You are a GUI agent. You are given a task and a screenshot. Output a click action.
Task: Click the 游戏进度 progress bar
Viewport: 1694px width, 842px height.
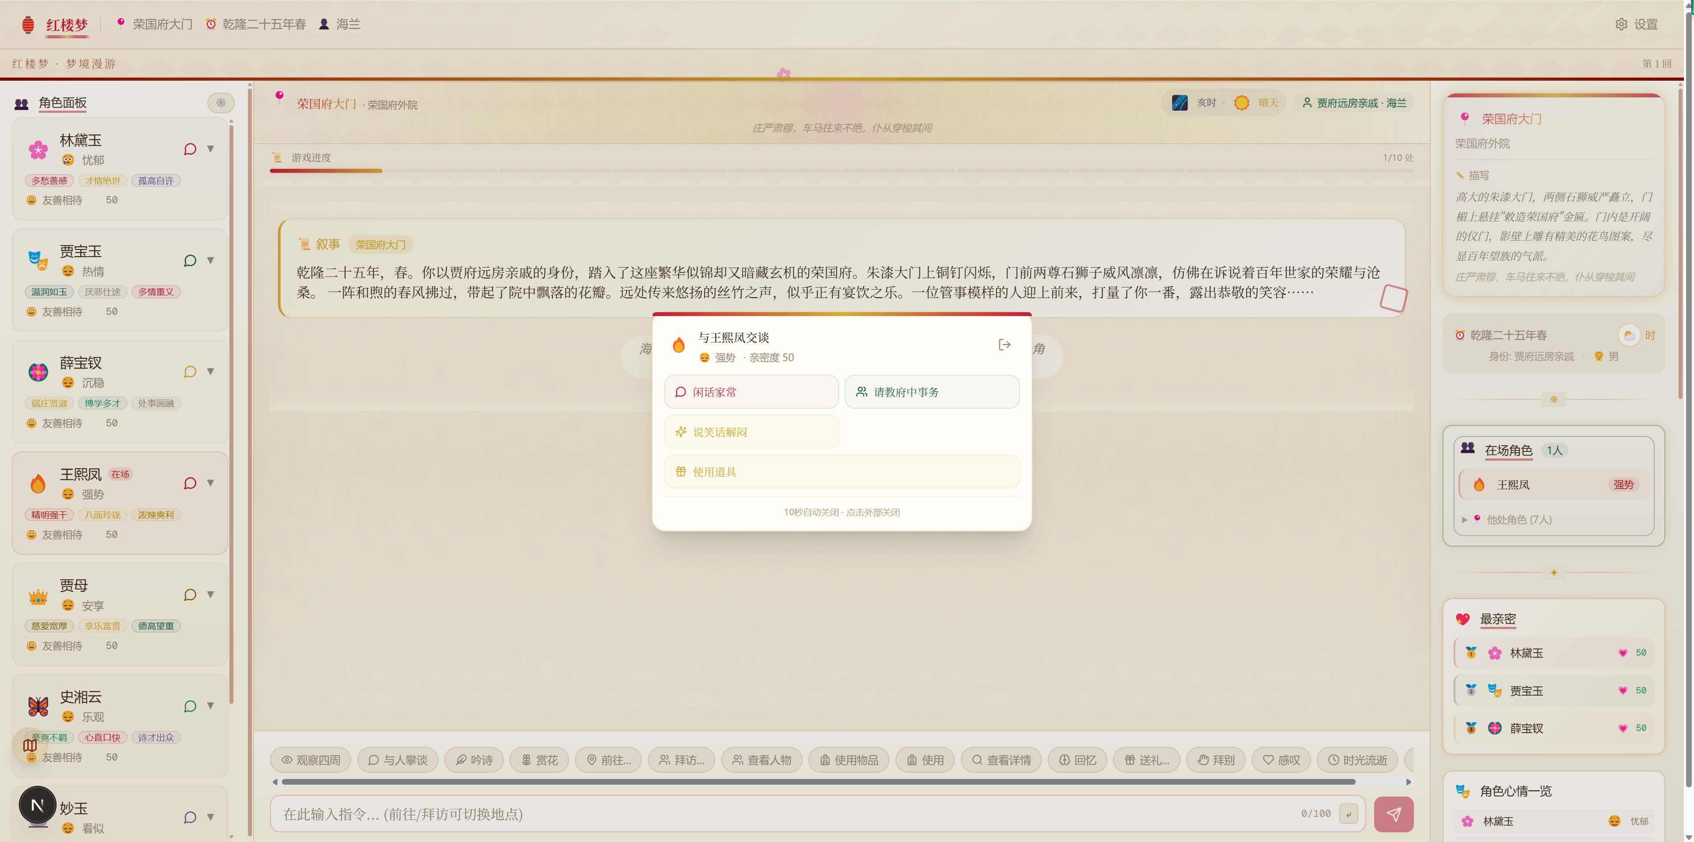(x=841, y=171)
